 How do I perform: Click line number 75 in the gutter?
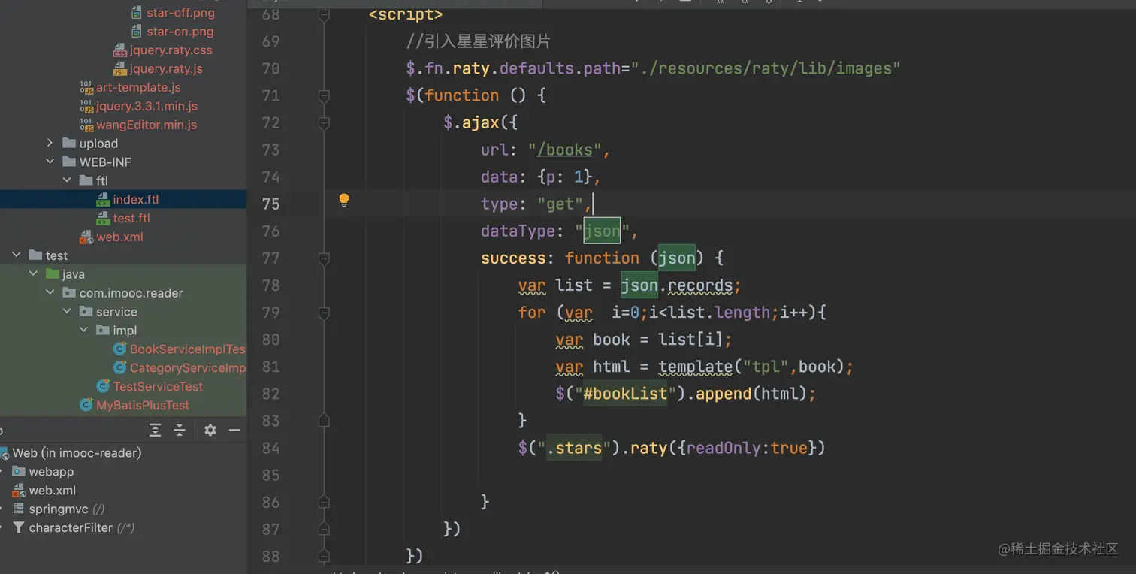click(x=270, y=204)
